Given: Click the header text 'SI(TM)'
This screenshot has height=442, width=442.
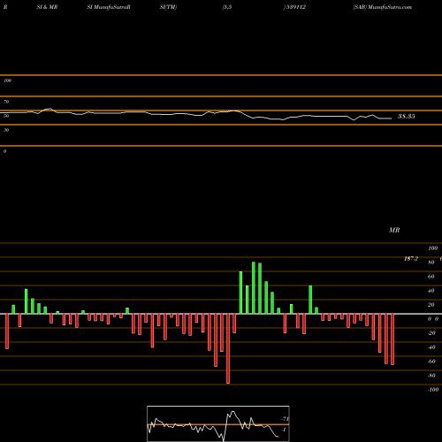Looking at the screenshot, I should (168, 7).
